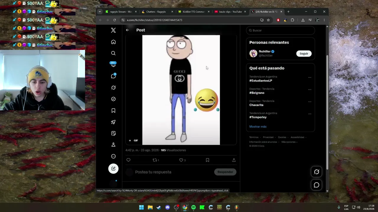
Task: Open options menu for #EstudiantesLP trend
Action: pos(309,77)
